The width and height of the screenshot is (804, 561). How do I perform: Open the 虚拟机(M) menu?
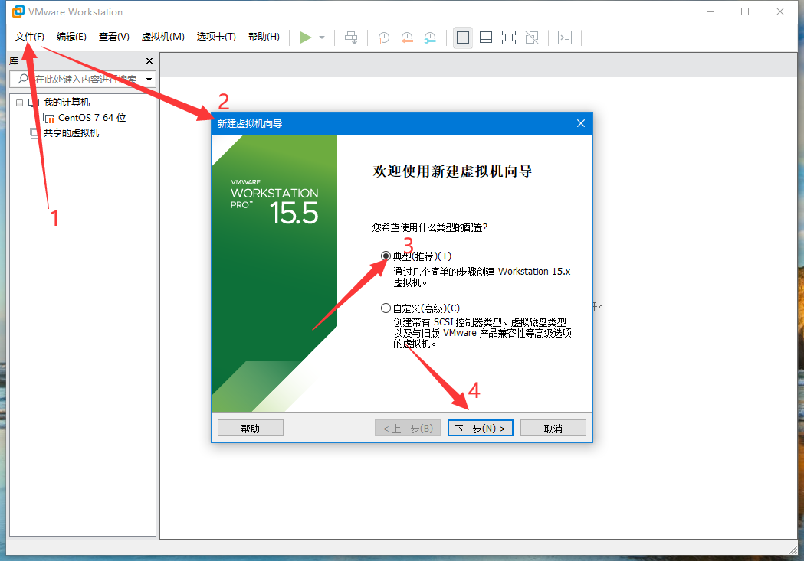point(162,37)
